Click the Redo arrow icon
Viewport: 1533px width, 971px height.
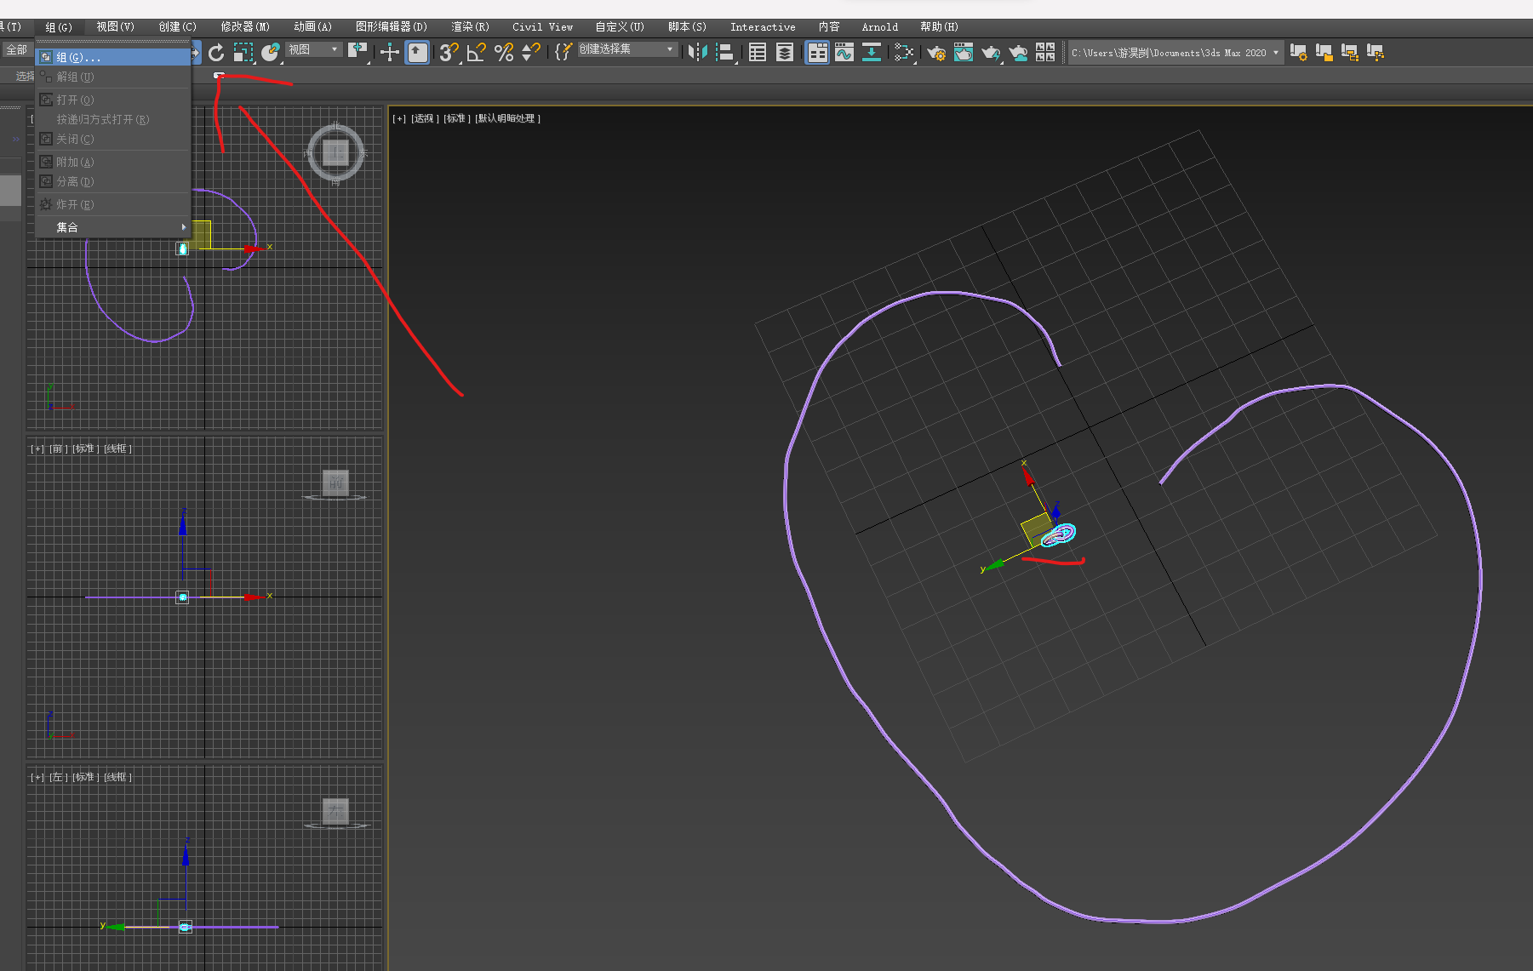pos(216,53)
